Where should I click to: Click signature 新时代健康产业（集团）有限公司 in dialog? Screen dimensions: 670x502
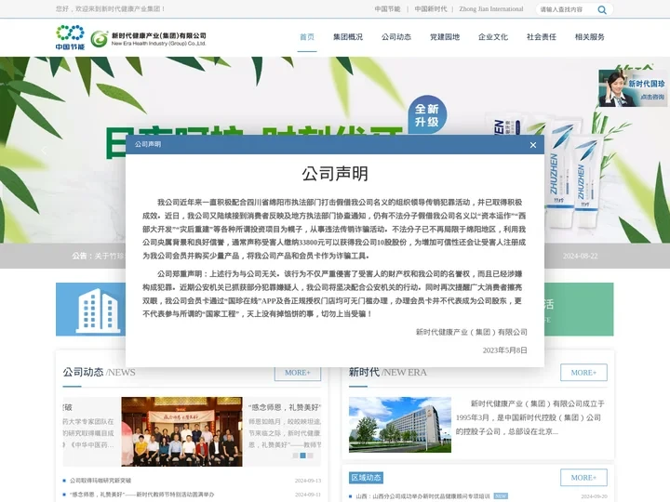pos(471,332)
